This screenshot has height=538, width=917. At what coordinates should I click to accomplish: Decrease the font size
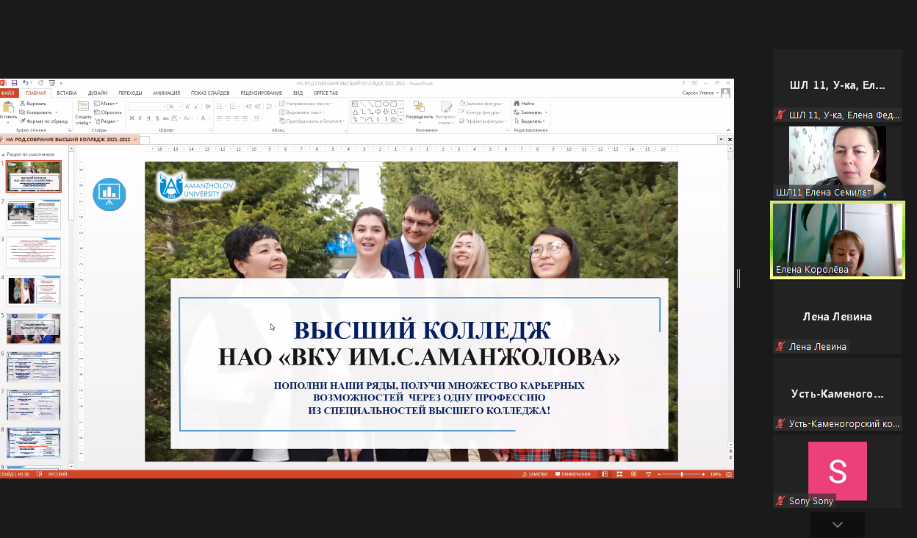click(196, 107)
